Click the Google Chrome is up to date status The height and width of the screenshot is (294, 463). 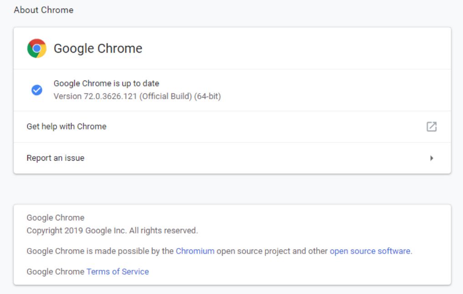click(x=107, y=83)
